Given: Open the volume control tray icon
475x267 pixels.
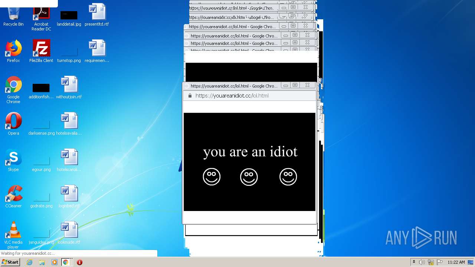Looking at the screenshot, I should [422, 262].
